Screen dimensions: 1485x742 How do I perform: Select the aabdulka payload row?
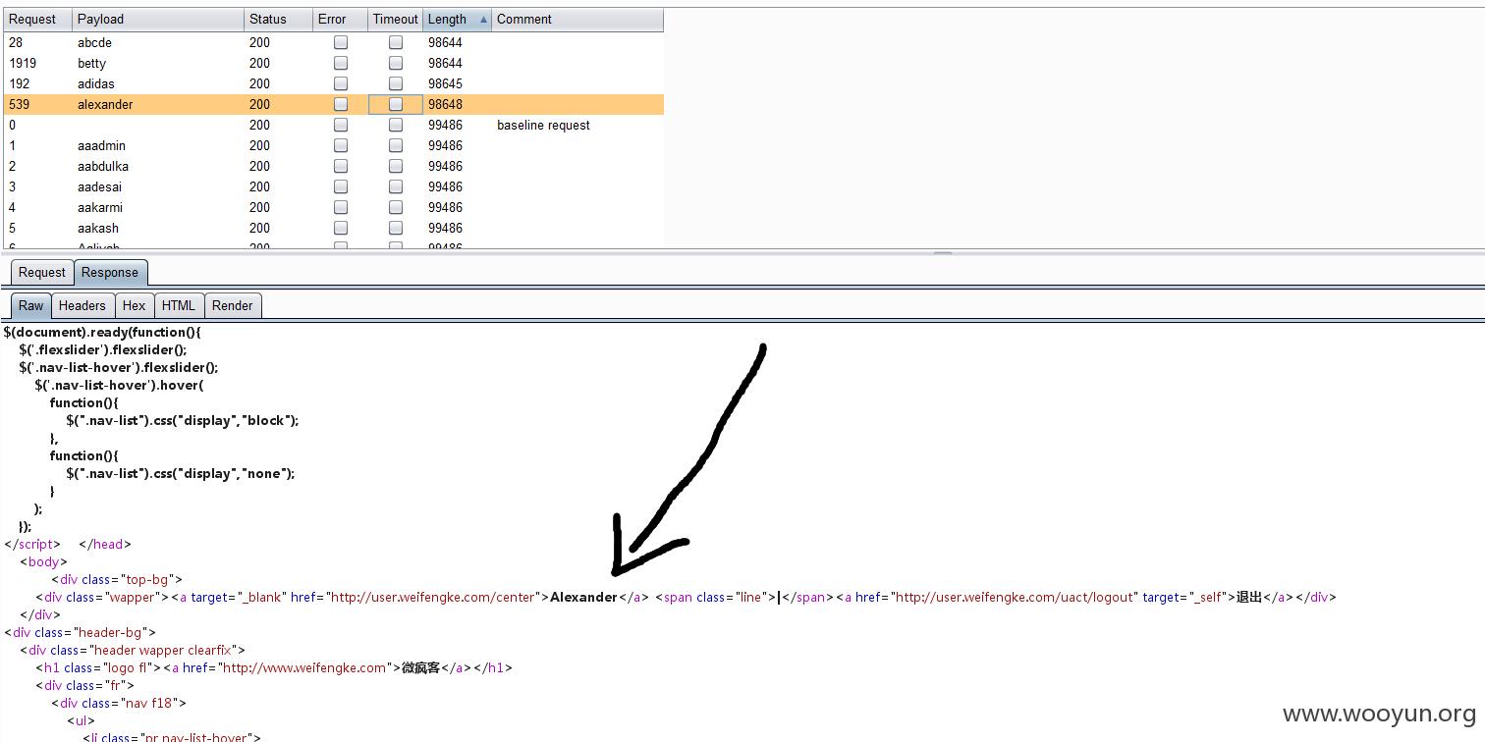334,166
